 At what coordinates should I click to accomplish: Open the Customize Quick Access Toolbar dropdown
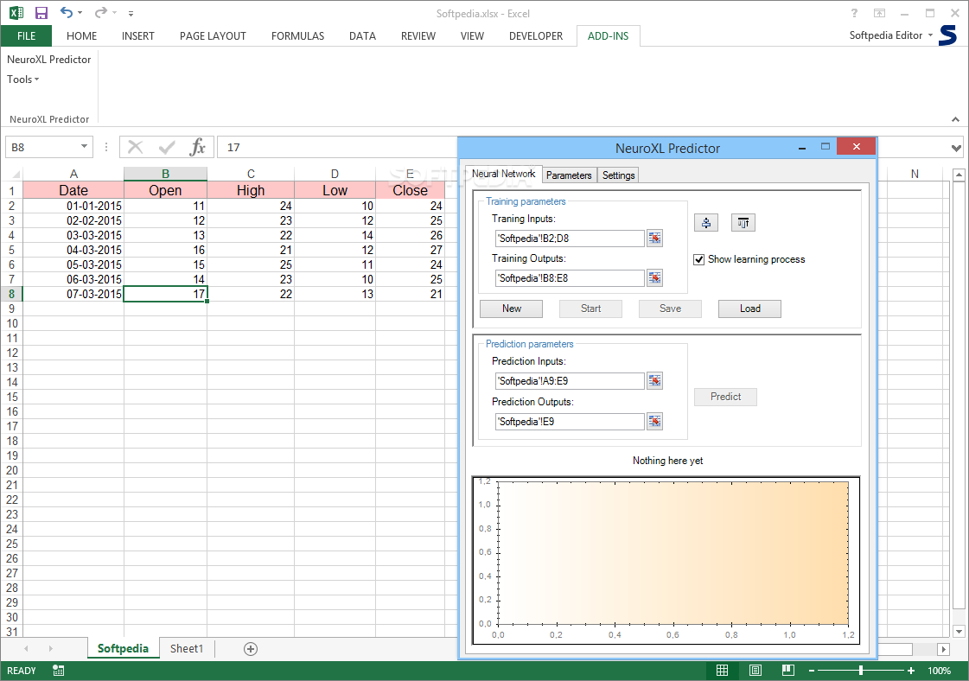coord(131,13)
